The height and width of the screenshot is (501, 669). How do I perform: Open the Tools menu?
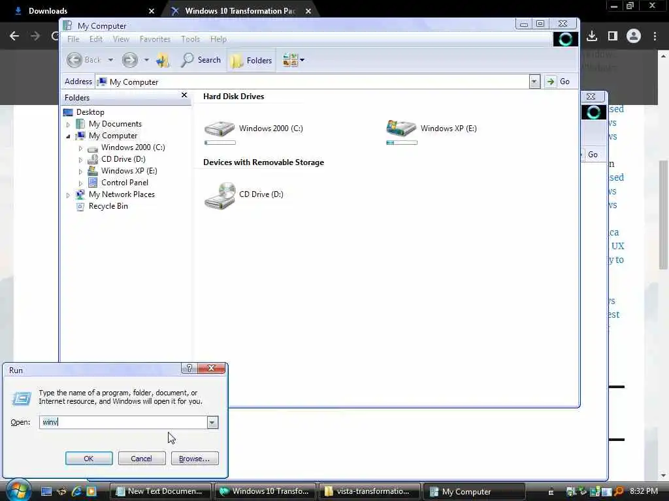coord(190,39)
